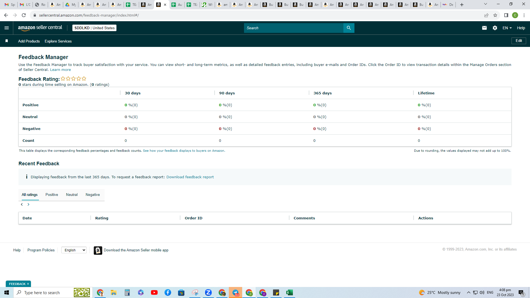Open SDDLKD United States account switcher
Screen dimensions: 530x298
[94, 28]
